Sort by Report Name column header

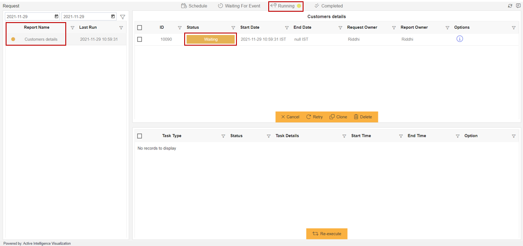[37, 27]
